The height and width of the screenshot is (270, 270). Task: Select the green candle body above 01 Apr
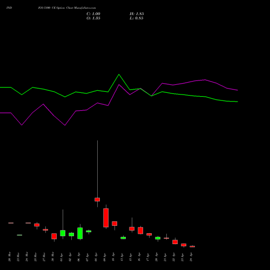click(63, 233)
